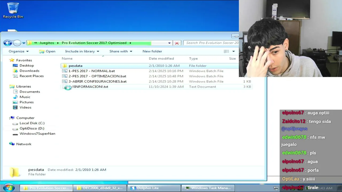Click batch icon of 3-ABRIR CONFIGURACIONES
This screenshot has width=342, height=192.
65,81
